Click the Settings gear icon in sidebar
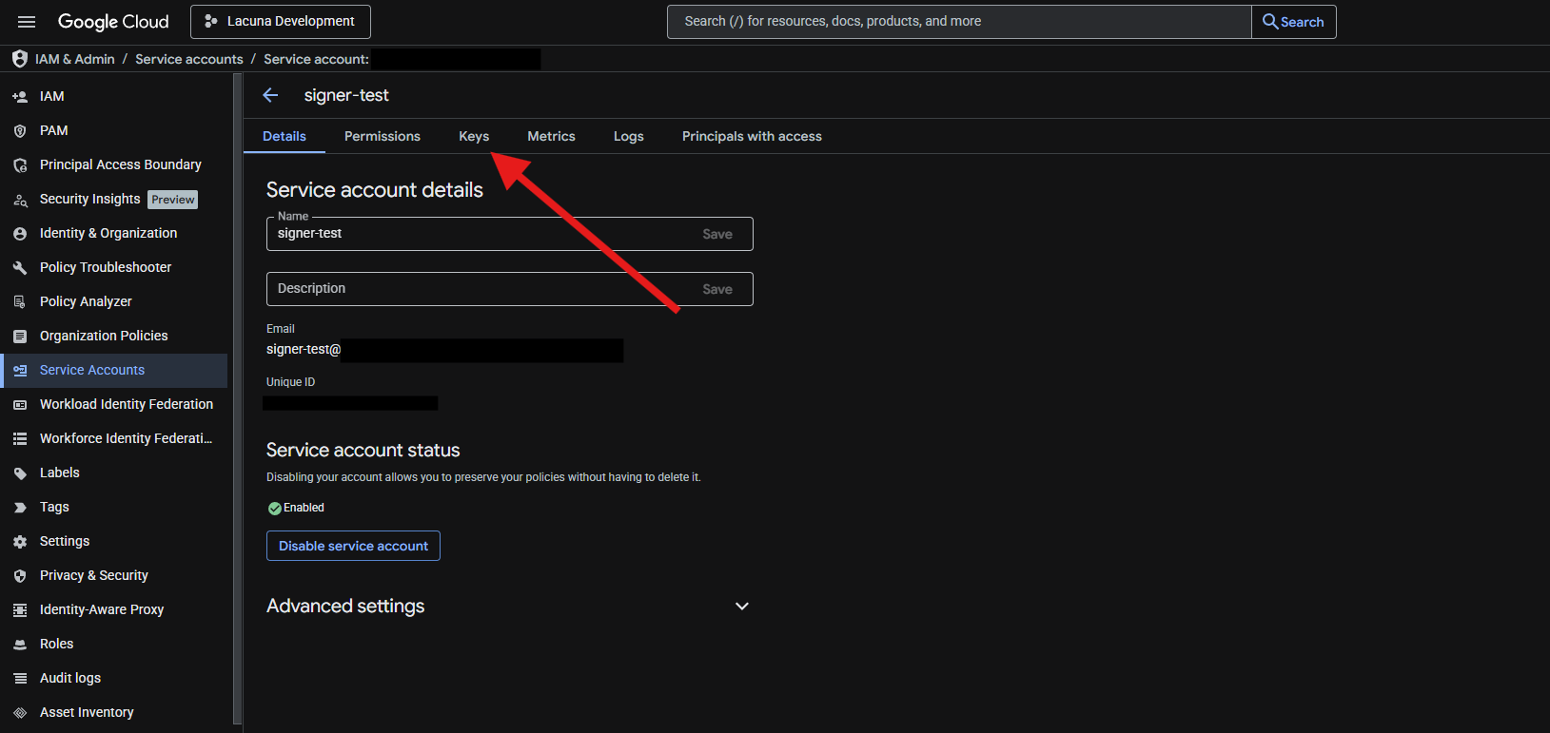Viewport: 1550px width, 733px height. tap(20, 542)
